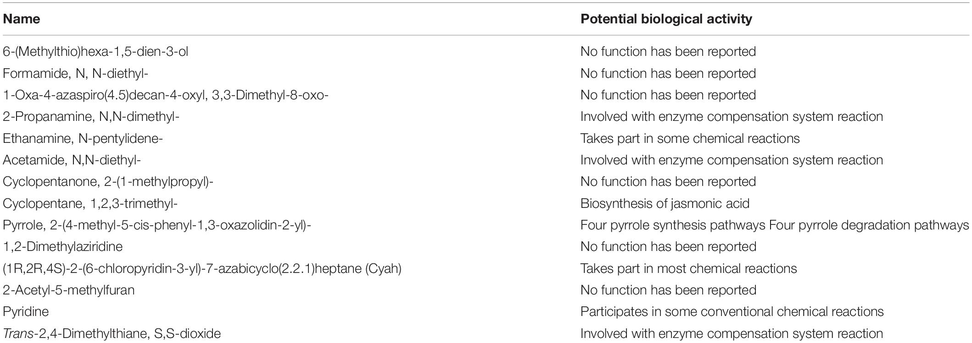The height and width of the screenshot is (343, 972).
Task: Select the Pyrrole oxazolidin compound name
Action: click(157, 225)
